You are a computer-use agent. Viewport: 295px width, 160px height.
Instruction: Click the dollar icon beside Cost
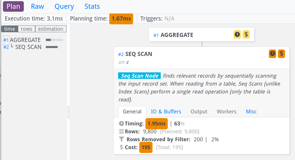point(121,147)
